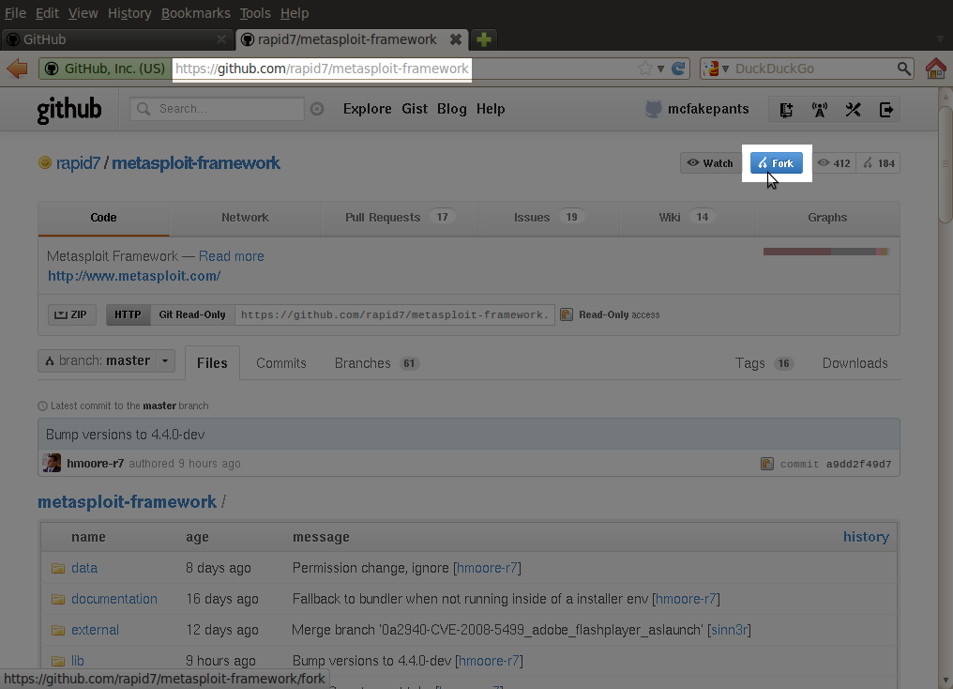The image size is (953, 689).
Task: Click the reload page icon
Action: (x=678, y=69)
